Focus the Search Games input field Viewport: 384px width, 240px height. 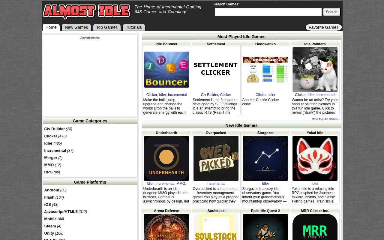pos(268,12)
